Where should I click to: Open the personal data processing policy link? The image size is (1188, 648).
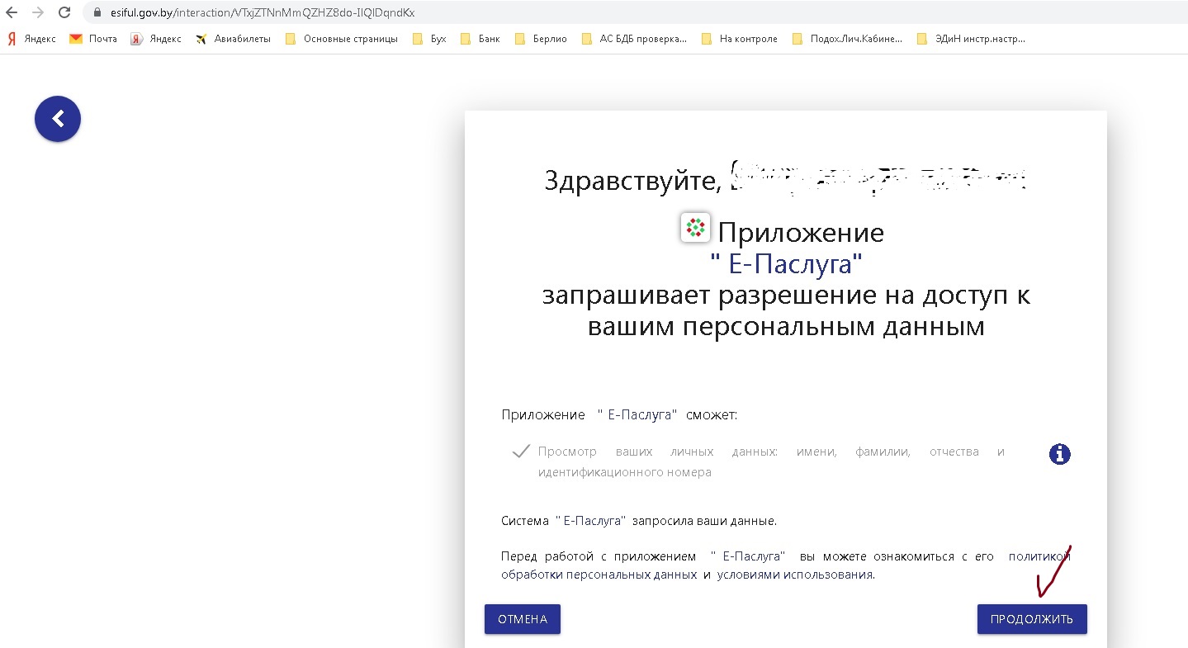(599, 575)
